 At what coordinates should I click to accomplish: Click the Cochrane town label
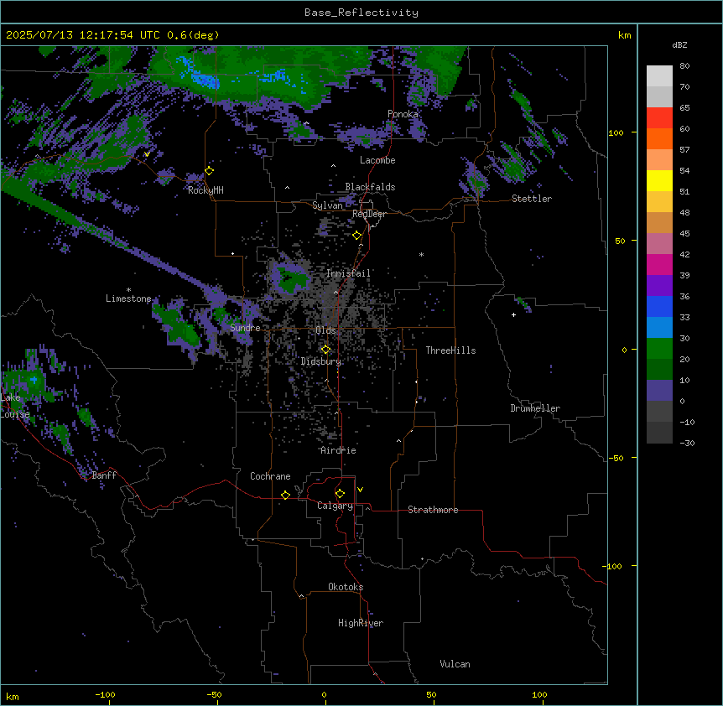270,476
